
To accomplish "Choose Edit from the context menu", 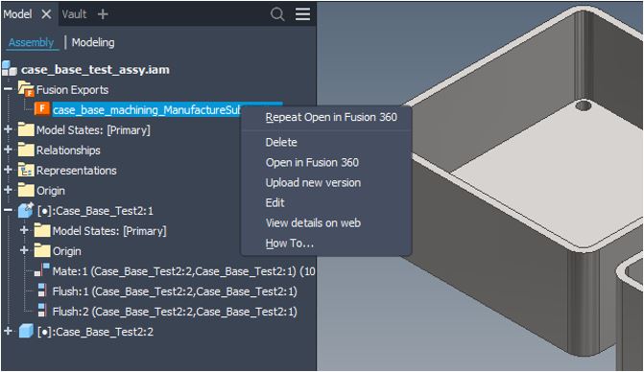I will pos(326,202).
